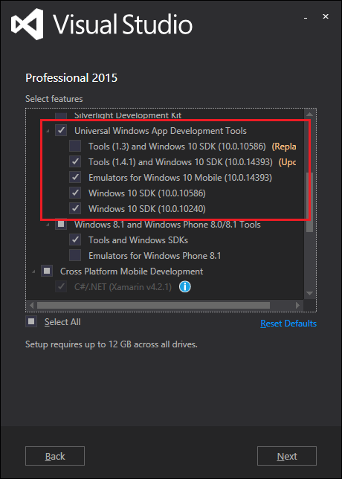Uncheck Emulators for Windows 10 Mobile (10.0.14393)

pos(75,177)
